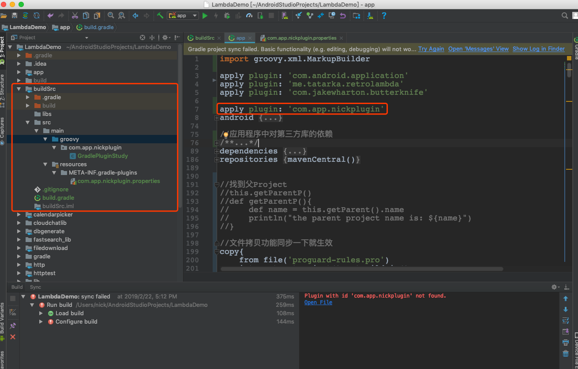Viewport: 578px width, 369px height.
Task: Click the Help question mark icon
Action: (x=384, y=15)
